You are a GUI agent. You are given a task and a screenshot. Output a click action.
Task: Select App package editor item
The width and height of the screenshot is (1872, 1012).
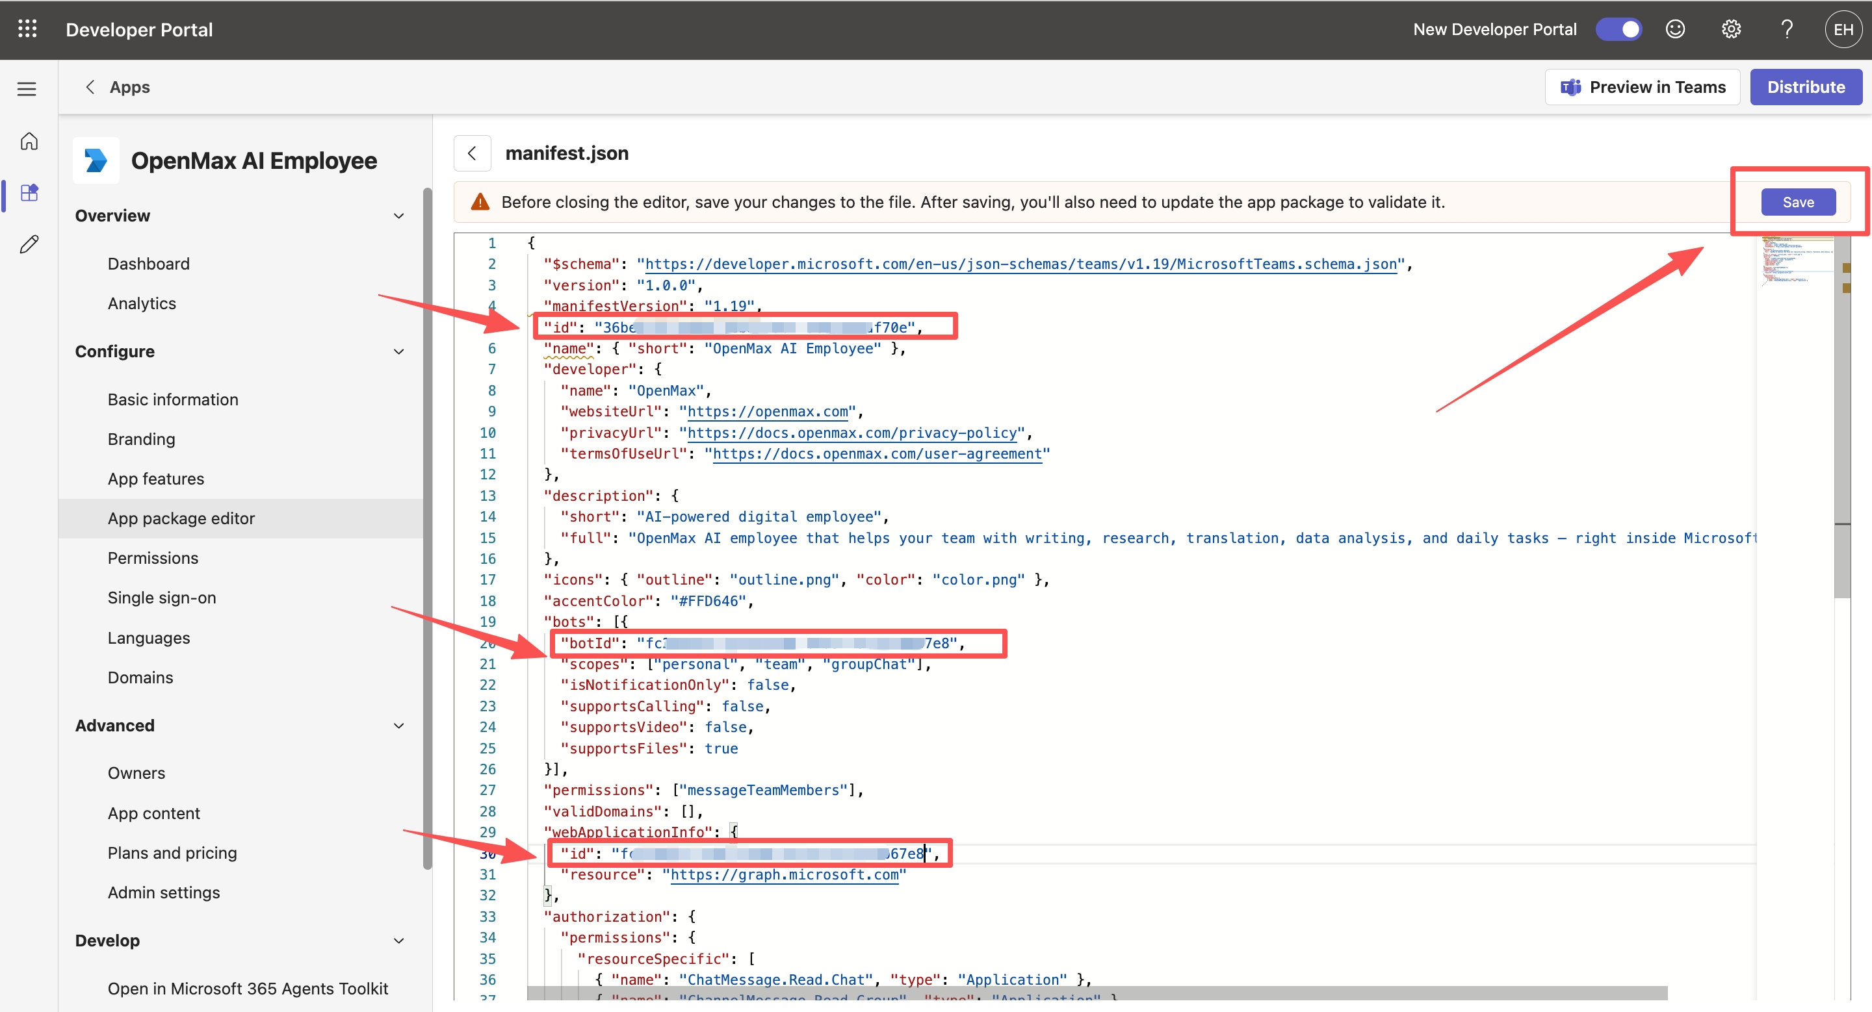pos(240,518)
